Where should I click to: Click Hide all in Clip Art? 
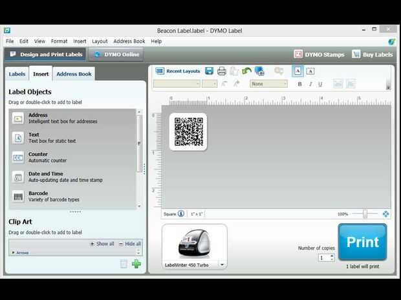[130, 244]
